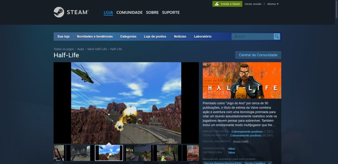The width and height of the screenshot is (338, 164).
Task: Open the SUPORTE menu
Action: click(171, 12)
